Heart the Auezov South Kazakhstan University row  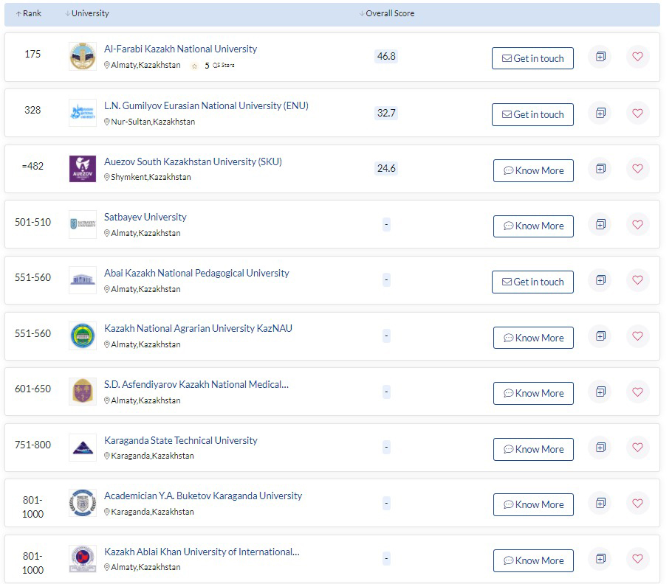pos(637,169)
